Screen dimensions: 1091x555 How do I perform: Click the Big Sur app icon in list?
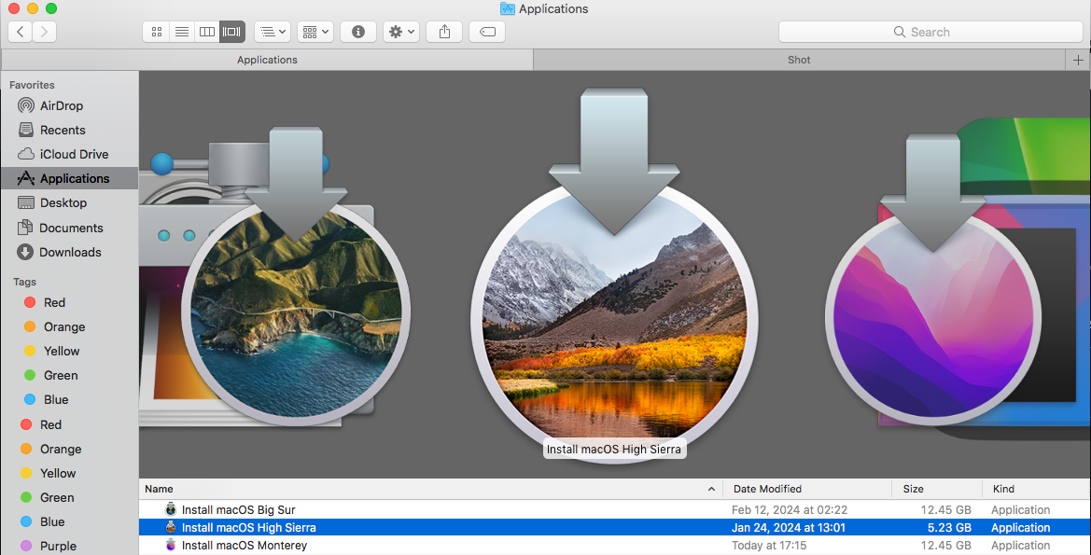pos(171,509)
